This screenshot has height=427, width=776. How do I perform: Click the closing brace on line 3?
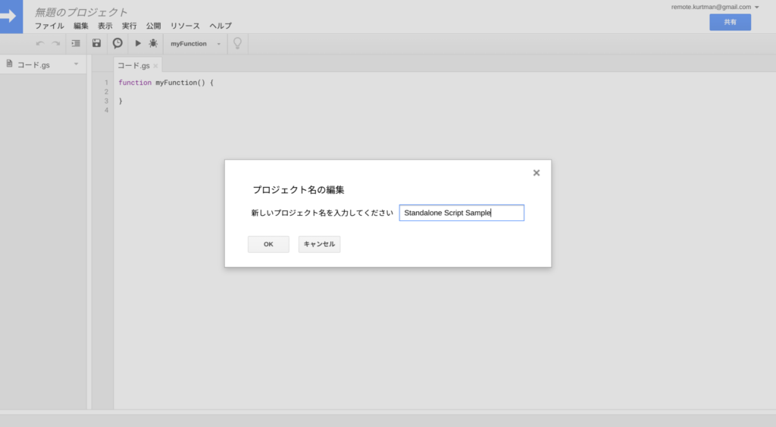[x=120, y=101]
